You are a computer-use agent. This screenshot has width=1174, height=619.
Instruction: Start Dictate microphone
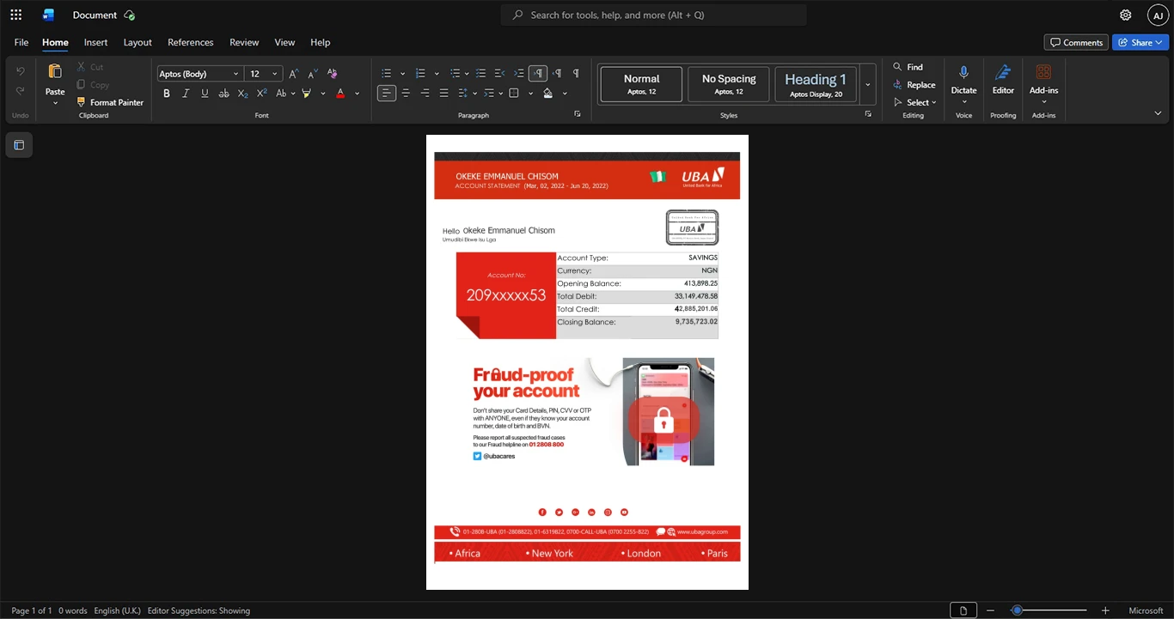pyautogui.click(x=963, y=78)
